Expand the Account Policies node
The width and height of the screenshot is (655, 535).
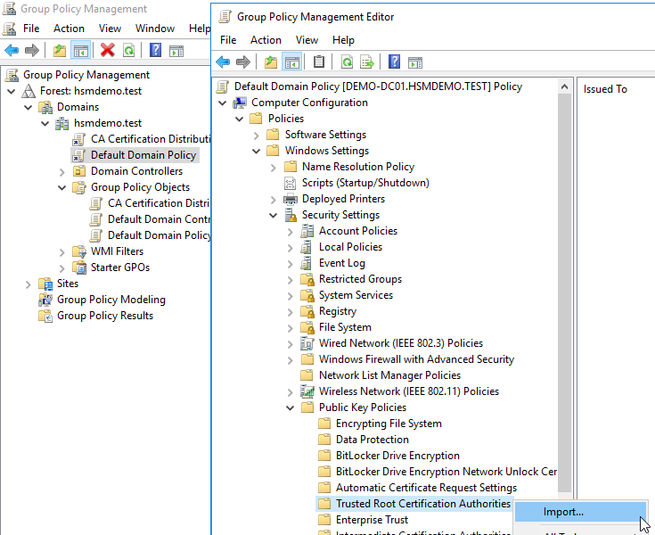tap(291, 231)
